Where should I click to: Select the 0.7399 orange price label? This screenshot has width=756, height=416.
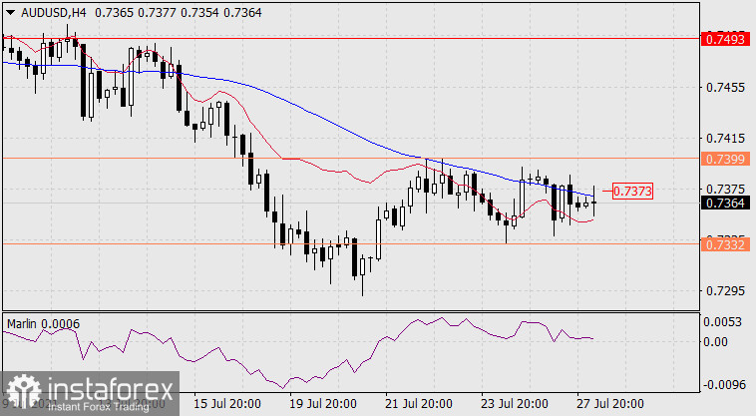tap(724, 158)
